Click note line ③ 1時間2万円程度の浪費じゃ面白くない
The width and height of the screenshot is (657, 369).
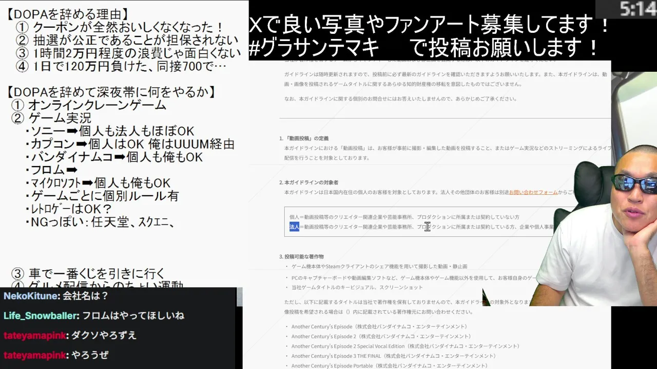[128, 53]
